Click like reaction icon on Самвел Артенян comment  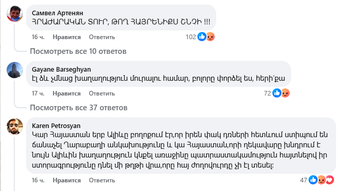click(202, 37)
